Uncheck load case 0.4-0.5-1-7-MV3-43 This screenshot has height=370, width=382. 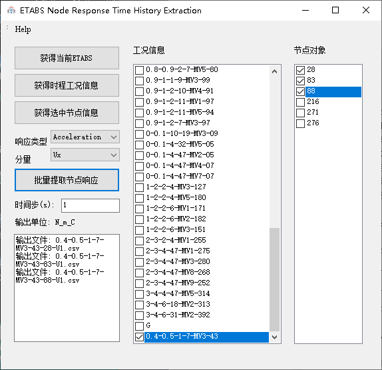[x=139, y=337]
